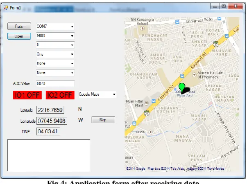Open the first None dropdown below One
Screen dimensions: 247x184
tap(55, 63)
